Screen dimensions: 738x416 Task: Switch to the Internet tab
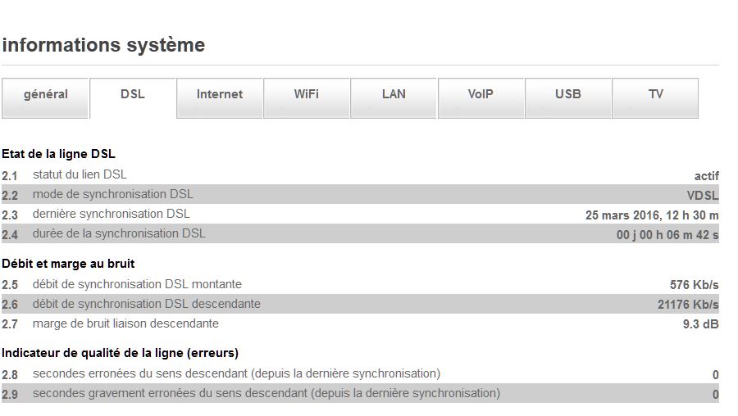(x=220, y=95)
